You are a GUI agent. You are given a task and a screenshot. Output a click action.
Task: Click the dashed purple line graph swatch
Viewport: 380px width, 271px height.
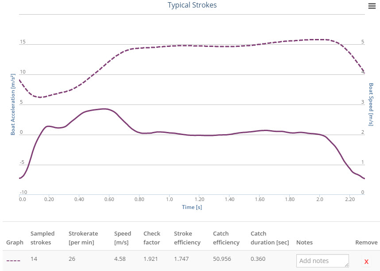point(13,261)
